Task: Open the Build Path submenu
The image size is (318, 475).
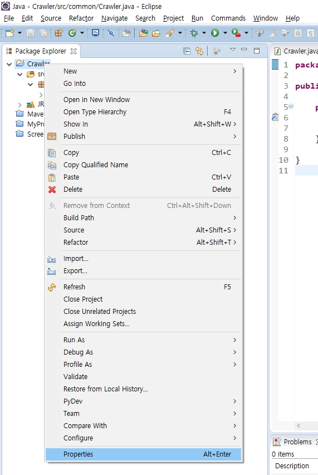Action: pos(144,218)
